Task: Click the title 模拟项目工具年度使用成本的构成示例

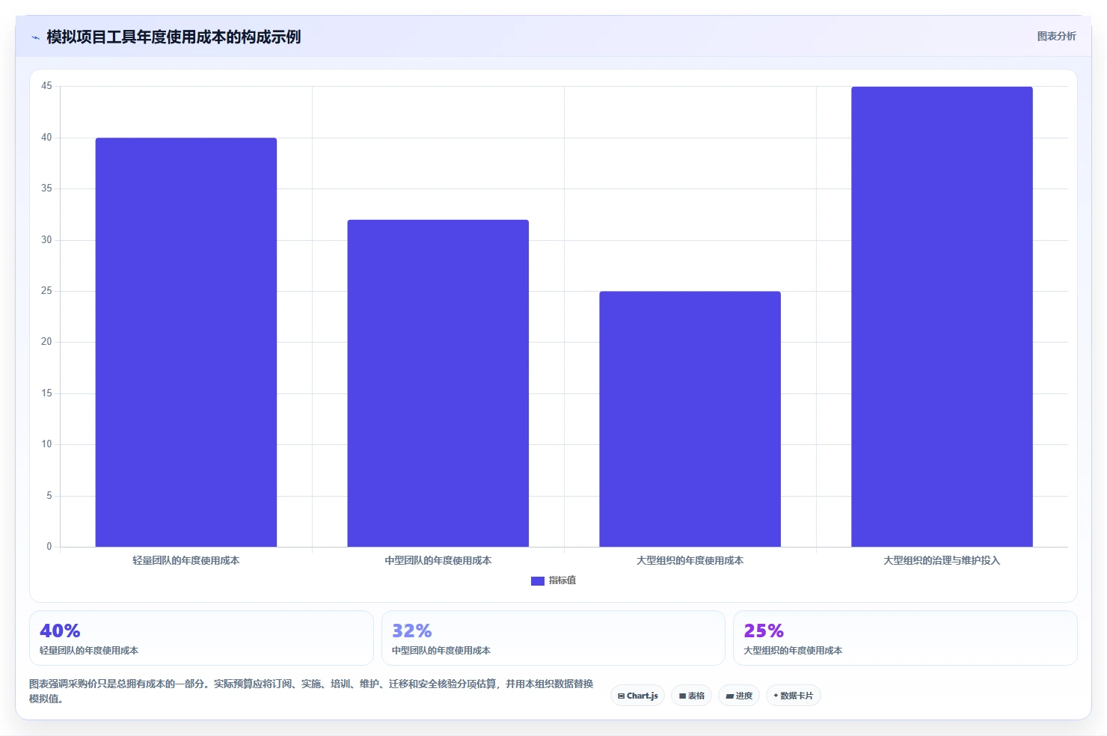Action: [174, 37]
